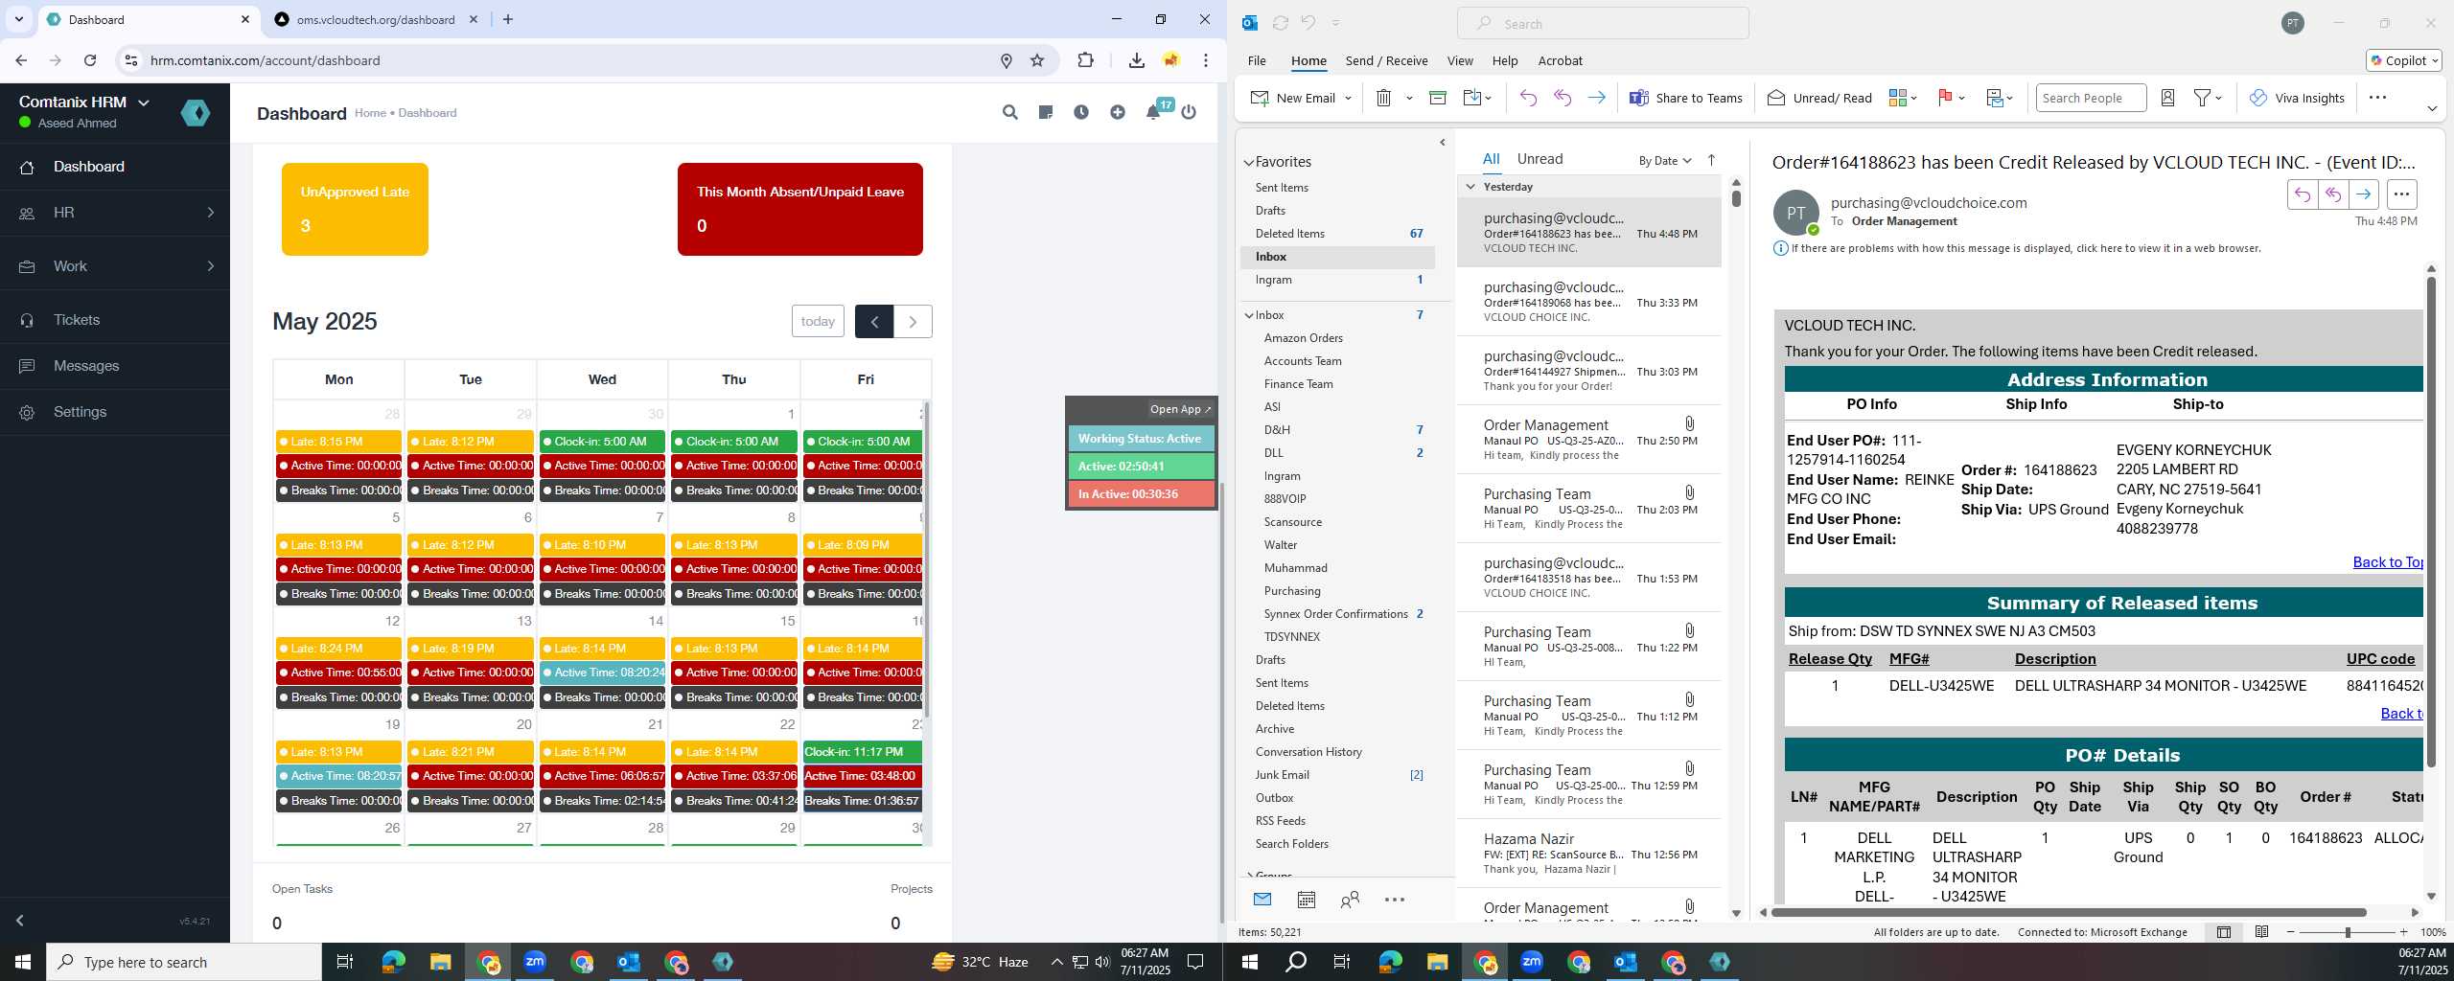Click the UnApproved Late yellow card
Viewport: 2454px width, 981px height.
click(355, 209)
